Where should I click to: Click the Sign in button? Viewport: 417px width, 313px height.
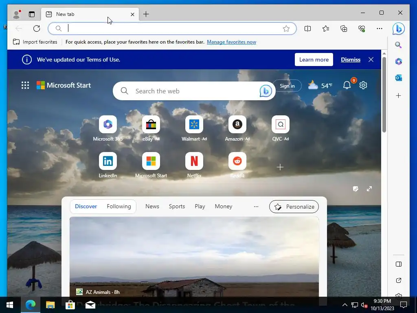[287, 86]
